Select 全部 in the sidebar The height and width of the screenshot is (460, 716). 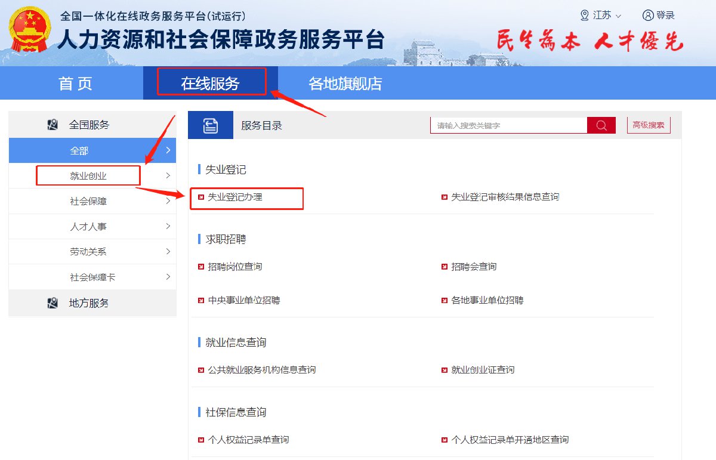[x=92, y=150]
